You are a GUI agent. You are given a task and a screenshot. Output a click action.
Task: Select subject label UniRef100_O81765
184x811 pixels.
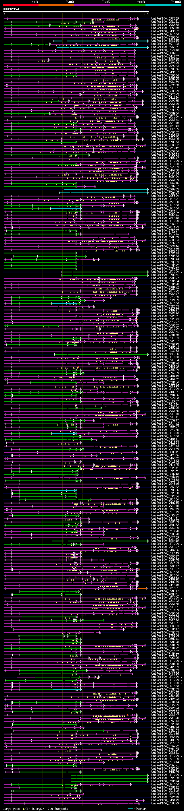tap(165, 250)
